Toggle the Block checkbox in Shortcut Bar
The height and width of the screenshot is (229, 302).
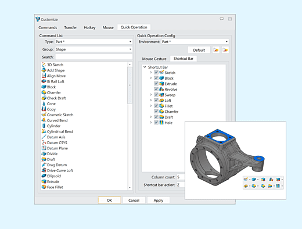point(156,78)
